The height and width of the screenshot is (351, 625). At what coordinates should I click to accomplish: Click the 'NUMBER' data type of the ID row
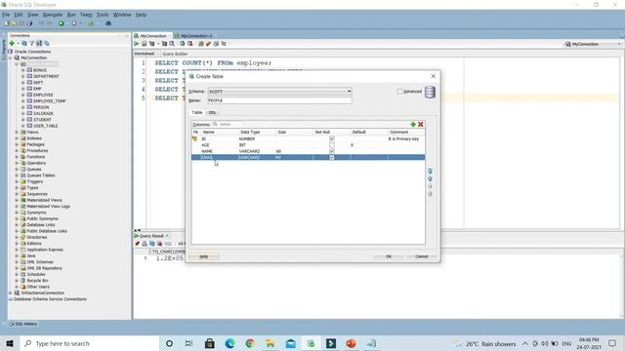point(247,138)
